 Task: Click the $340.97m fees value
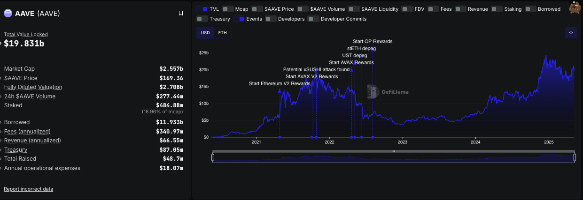[x=170, y=132]
